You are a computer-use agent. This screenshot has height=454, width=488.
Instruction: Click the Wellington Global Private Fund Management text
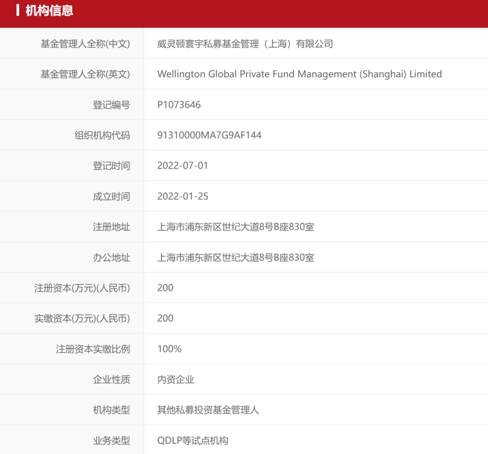[299, 74]
